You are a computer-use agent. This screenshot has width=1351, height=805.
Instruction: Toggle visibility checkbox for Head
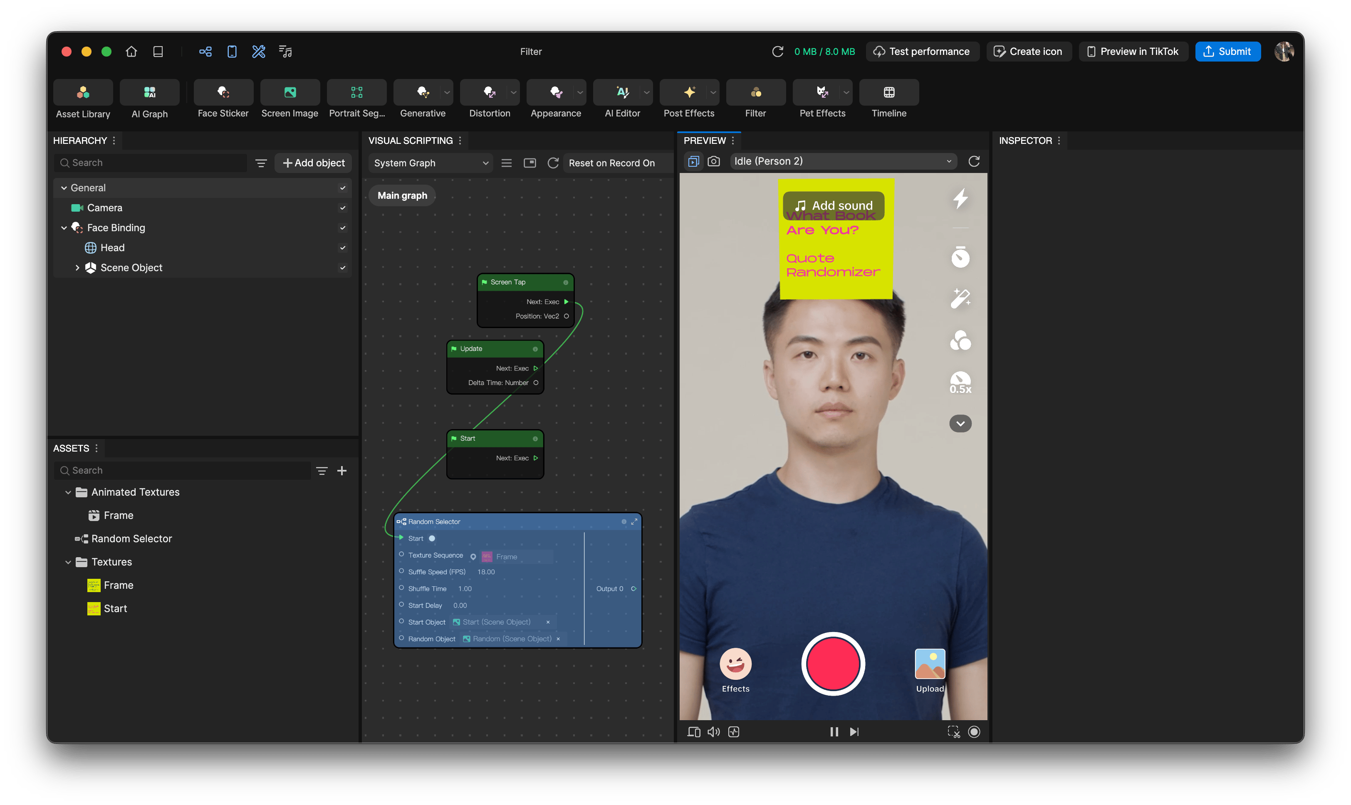pos(343,248)
